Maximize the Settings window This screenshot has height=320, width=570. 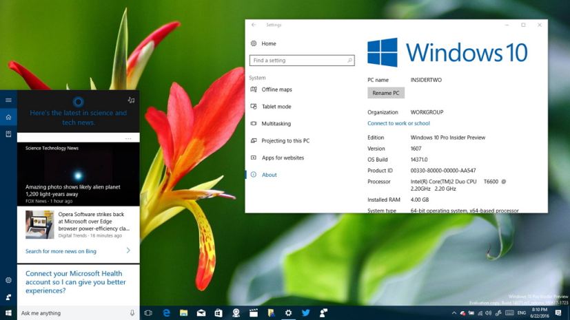pos(523,25)
